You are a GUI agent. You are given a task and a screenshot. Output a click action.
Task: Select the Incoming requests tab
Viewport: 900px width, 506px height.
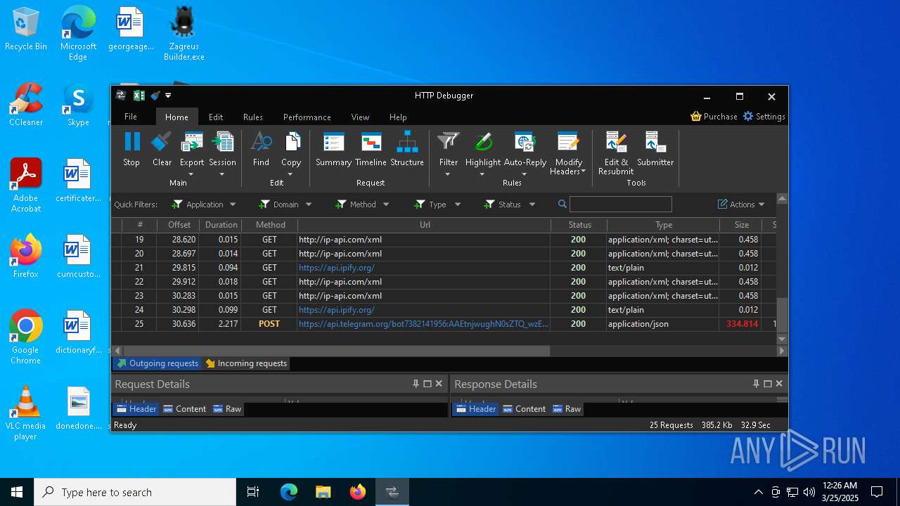[x=245, y=363]
